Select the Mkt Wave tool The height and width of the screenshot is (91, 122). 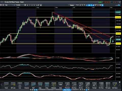115,85
